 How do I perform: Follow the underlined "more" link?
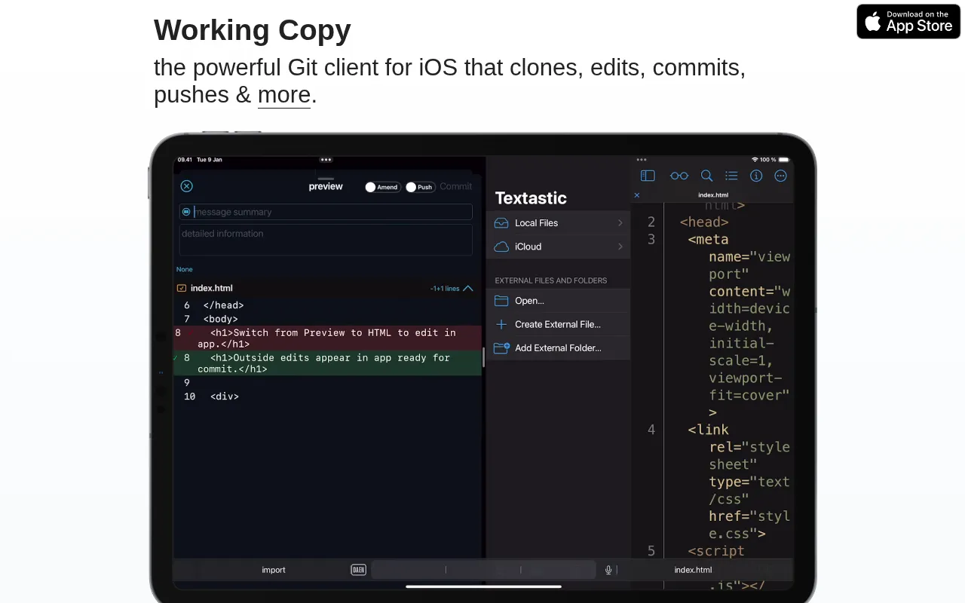click(x=284, y=95)
